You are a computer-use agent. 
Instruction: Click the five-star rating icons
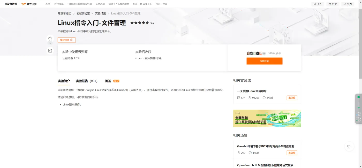140,23
